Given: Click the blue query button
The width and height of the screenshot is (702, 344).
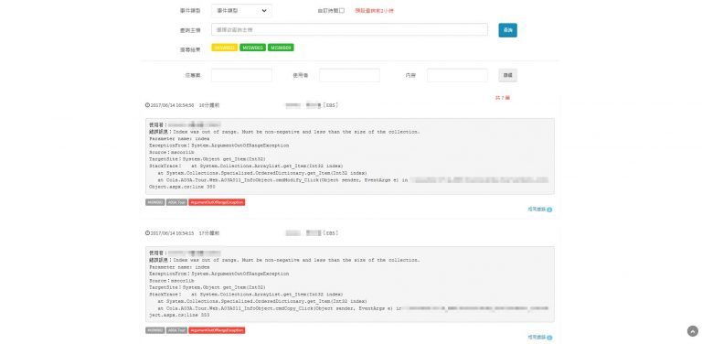Looking at the screenshot, I should point(507,30).
